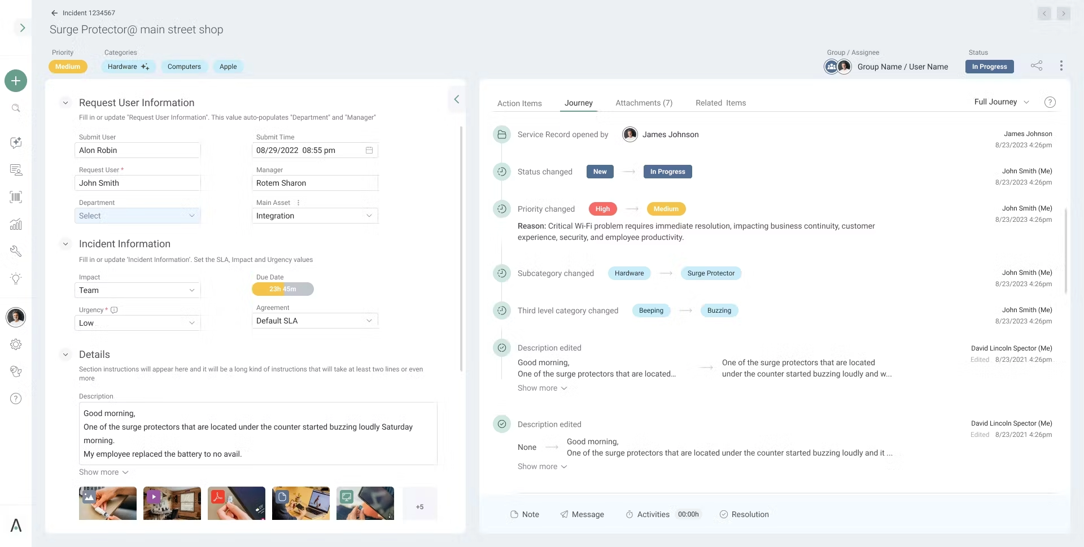Image resolution: width=1084 pixels, height=547 pixels.
Task: Click the green plus create button
Action: point(16,81)
